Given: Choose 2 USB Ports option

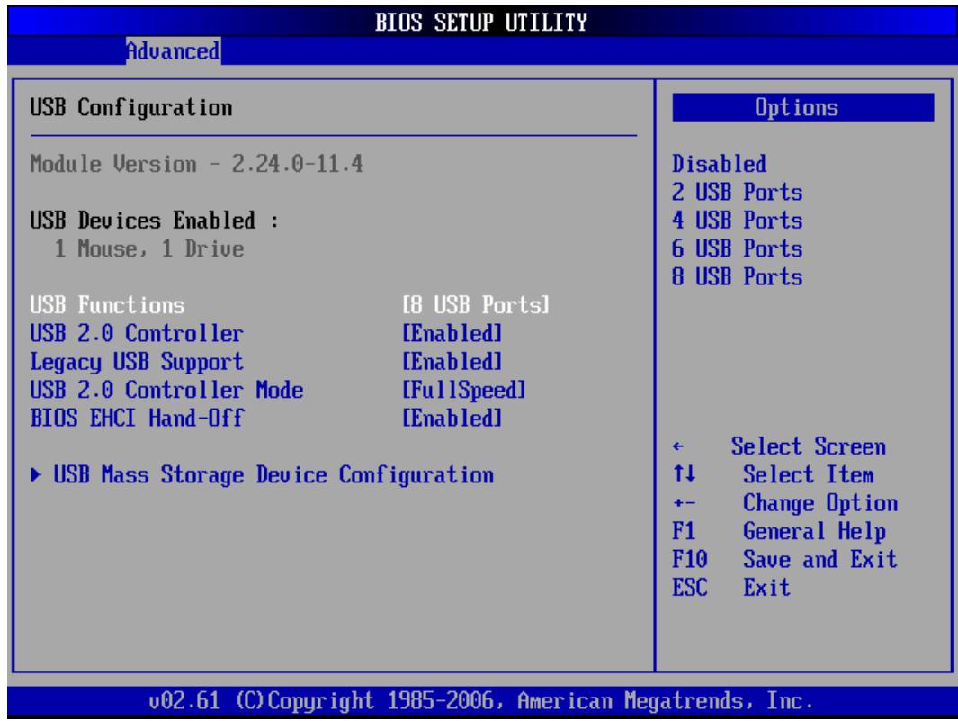Looking at the screenshot, I should (x=737, y=192).
